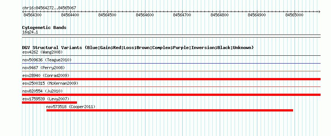
Task: Click ruler position 84564400
Action: tap(70, 15)
